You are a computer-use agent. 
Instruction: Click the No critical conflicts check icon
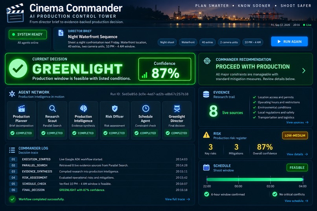[x=275, y=194]
